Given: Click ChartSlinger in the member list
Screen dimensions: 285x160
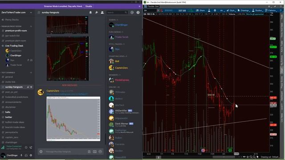Looking at the screenshot, I should (121, 25).
